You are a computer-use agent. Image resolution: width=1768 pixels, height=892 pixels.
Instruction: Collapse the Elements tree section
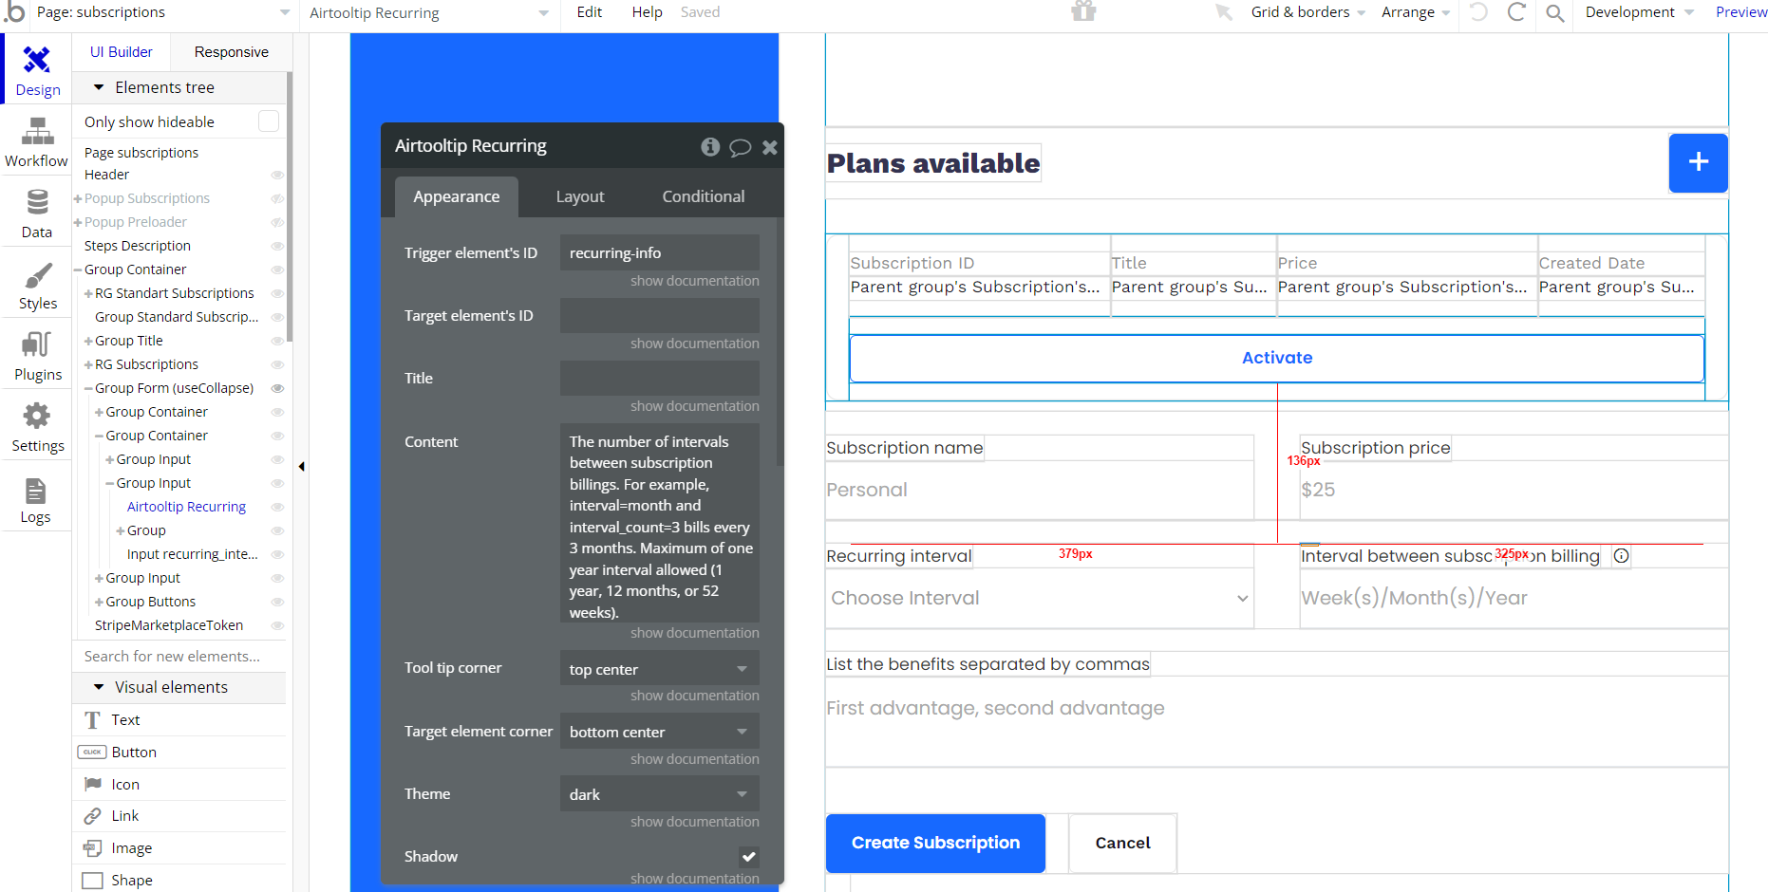point(99,87)
